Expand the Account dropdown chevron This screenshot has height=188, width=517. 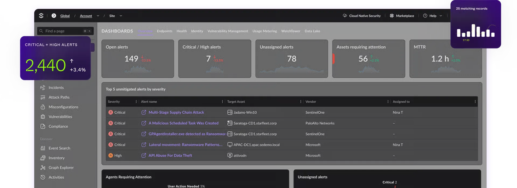click(x=98, y=16)
